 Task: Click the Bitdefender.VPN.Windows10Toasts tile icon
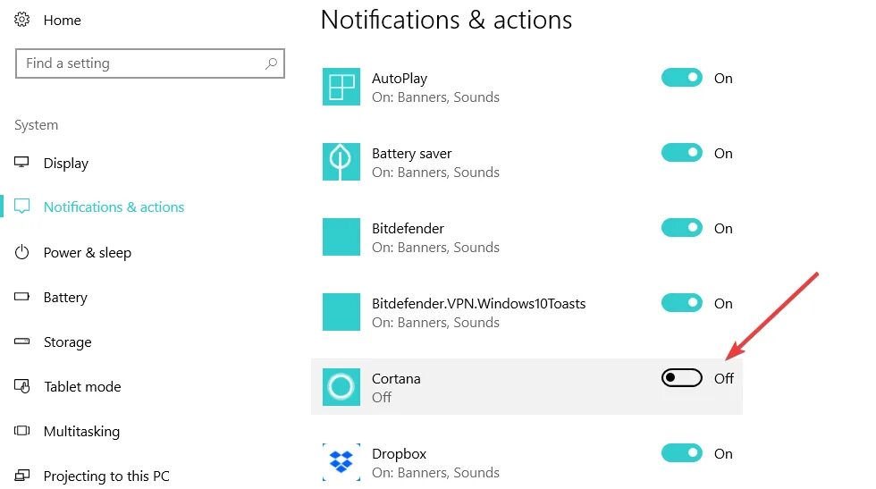[x=341, y=312]
